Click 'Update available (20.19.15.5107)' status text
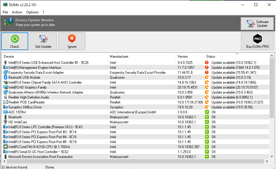The width and height of the screenshot is (276, 169). pos(235,87)
